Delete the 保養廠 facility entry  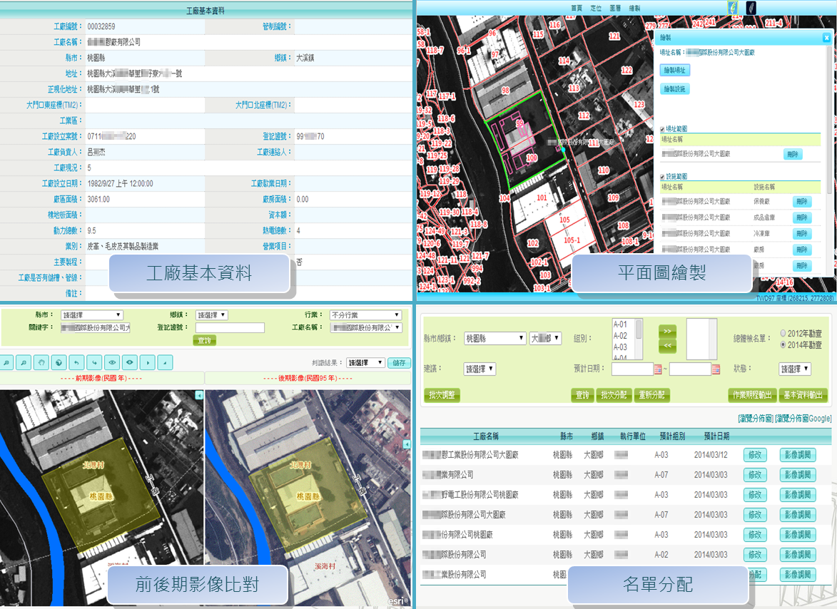point(802,202)
